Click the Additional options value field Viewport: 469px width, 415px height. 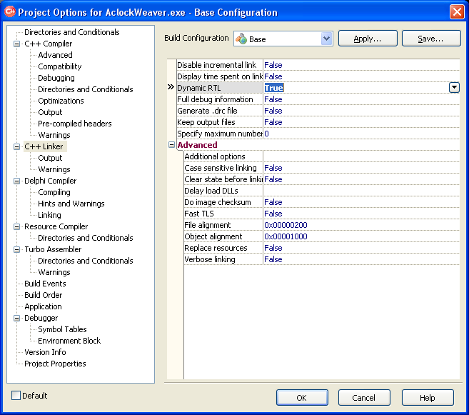361,156
